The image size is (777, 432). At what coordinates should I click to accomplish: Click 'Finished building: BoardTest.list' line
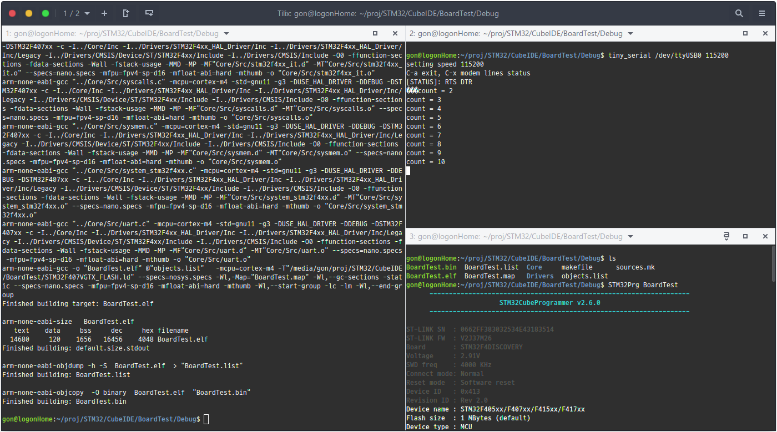click(x=66, y=375)
